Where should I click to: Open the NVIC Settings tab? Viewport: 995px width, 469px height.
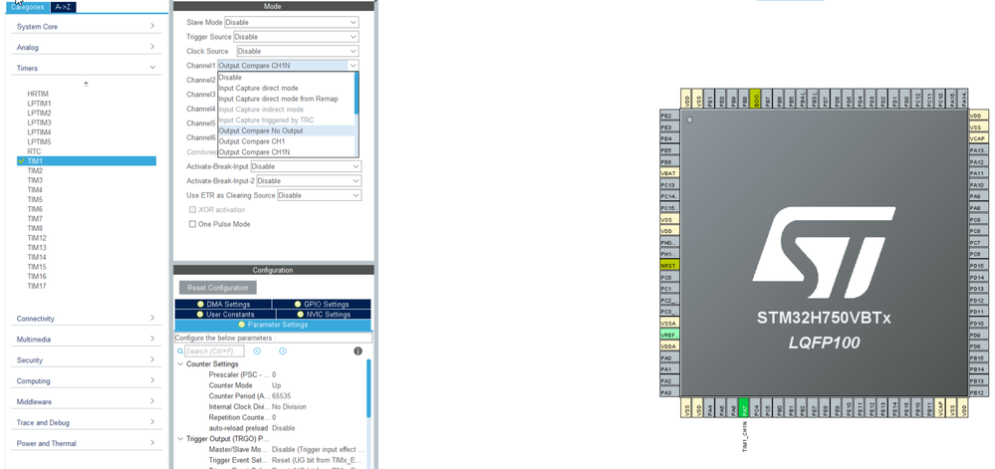tap(322, 314)
